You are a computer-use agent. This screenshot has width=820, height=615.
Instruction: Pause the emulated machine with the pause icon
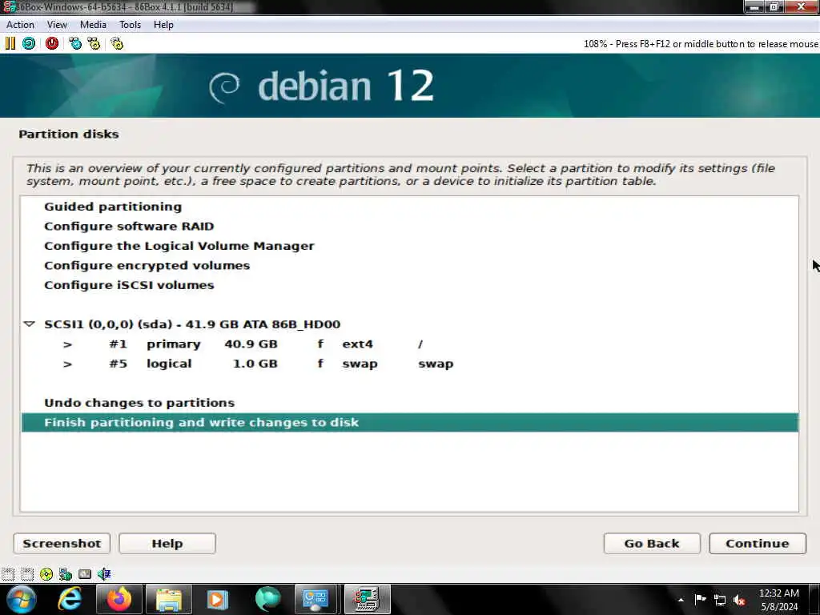(10, 43)
